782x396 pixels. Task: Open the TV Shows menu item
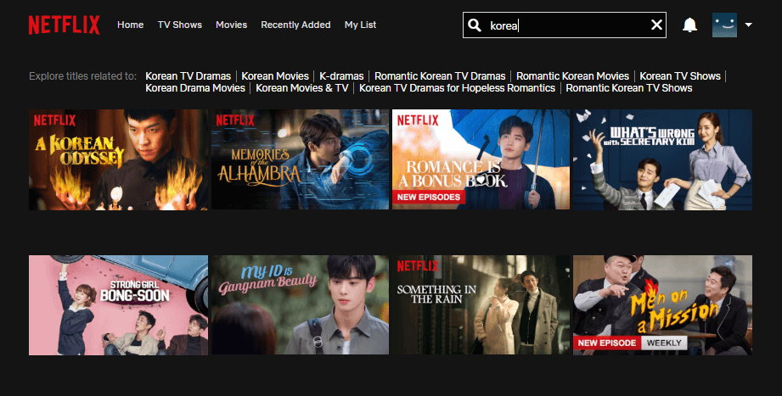click(x=179, y=25)
